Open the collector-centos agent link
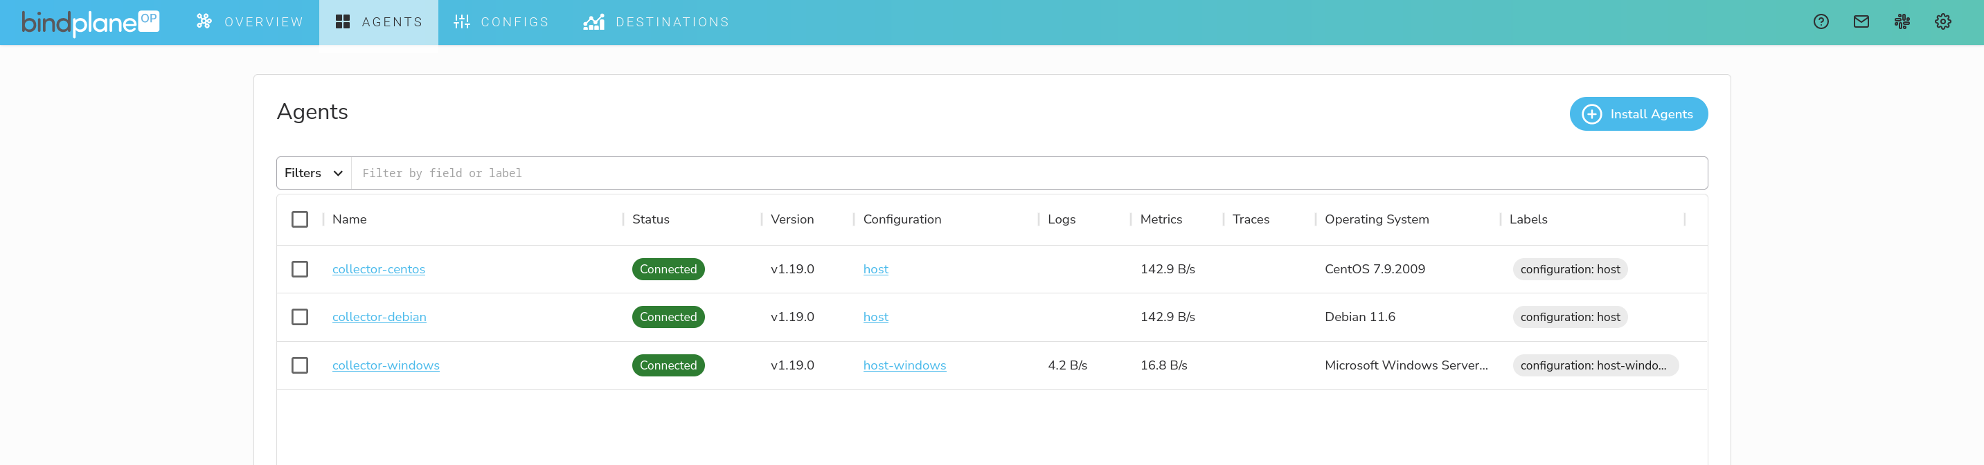Viewport: 1984px width, 465px height. pyautogui.click(x=378, y=269)
